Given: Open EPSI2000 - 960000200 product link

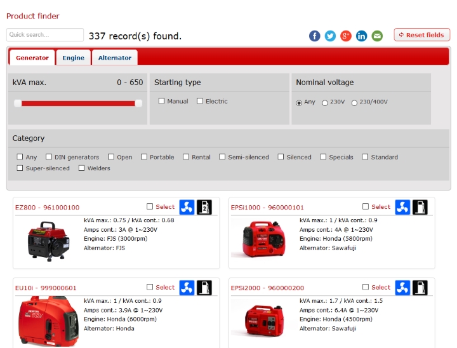Looking at the screenshot, I should [268, 288].
